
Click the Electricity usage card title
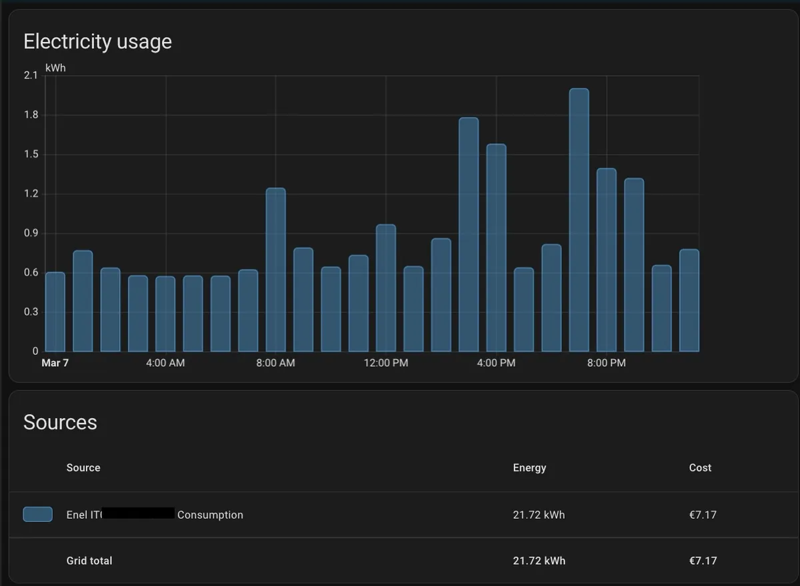click(98, 41)
